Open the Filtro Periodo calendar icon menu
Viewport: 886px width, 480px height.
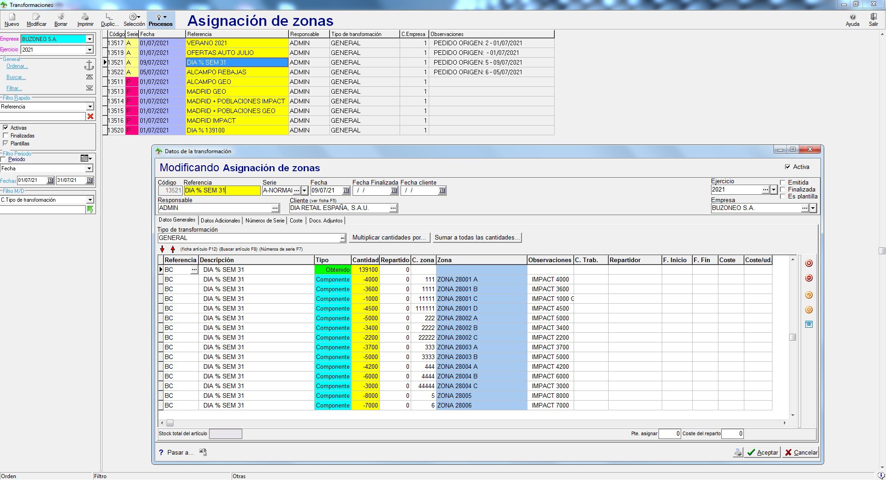tap(86, 158)
